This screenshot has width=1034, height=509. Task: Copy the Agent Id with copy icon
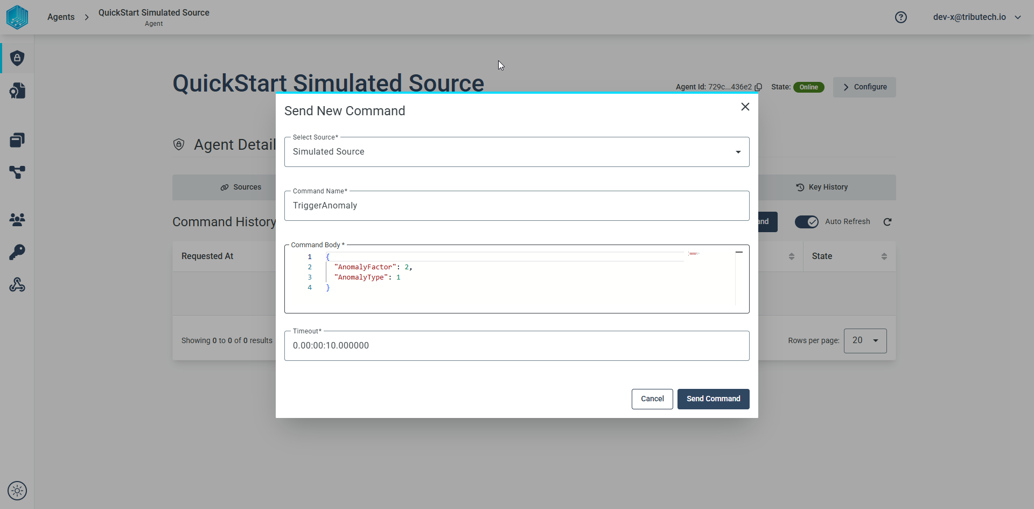[758, 87]
